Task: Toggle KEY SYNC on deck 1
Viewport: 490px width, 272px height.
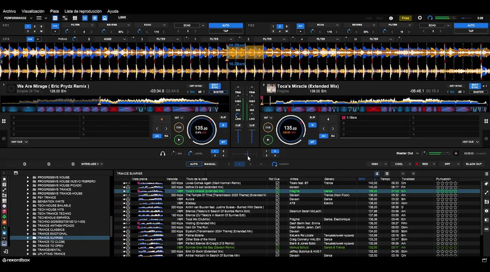Action: point(196,86)
